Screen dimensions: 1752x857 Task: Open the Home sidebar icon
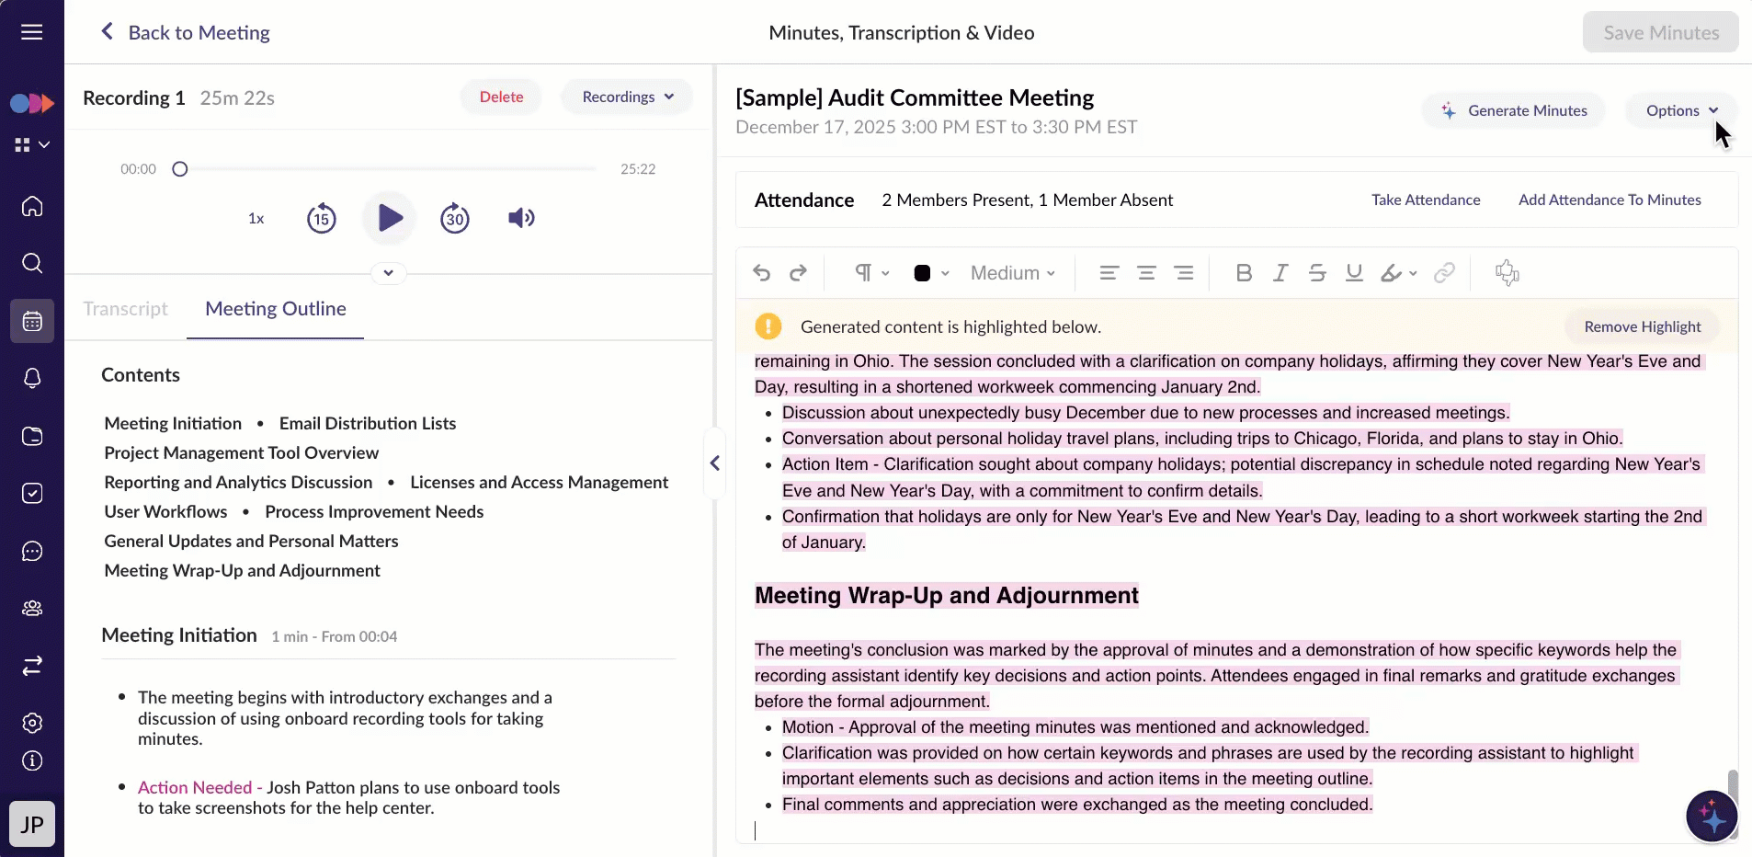(x=32, y=206)
